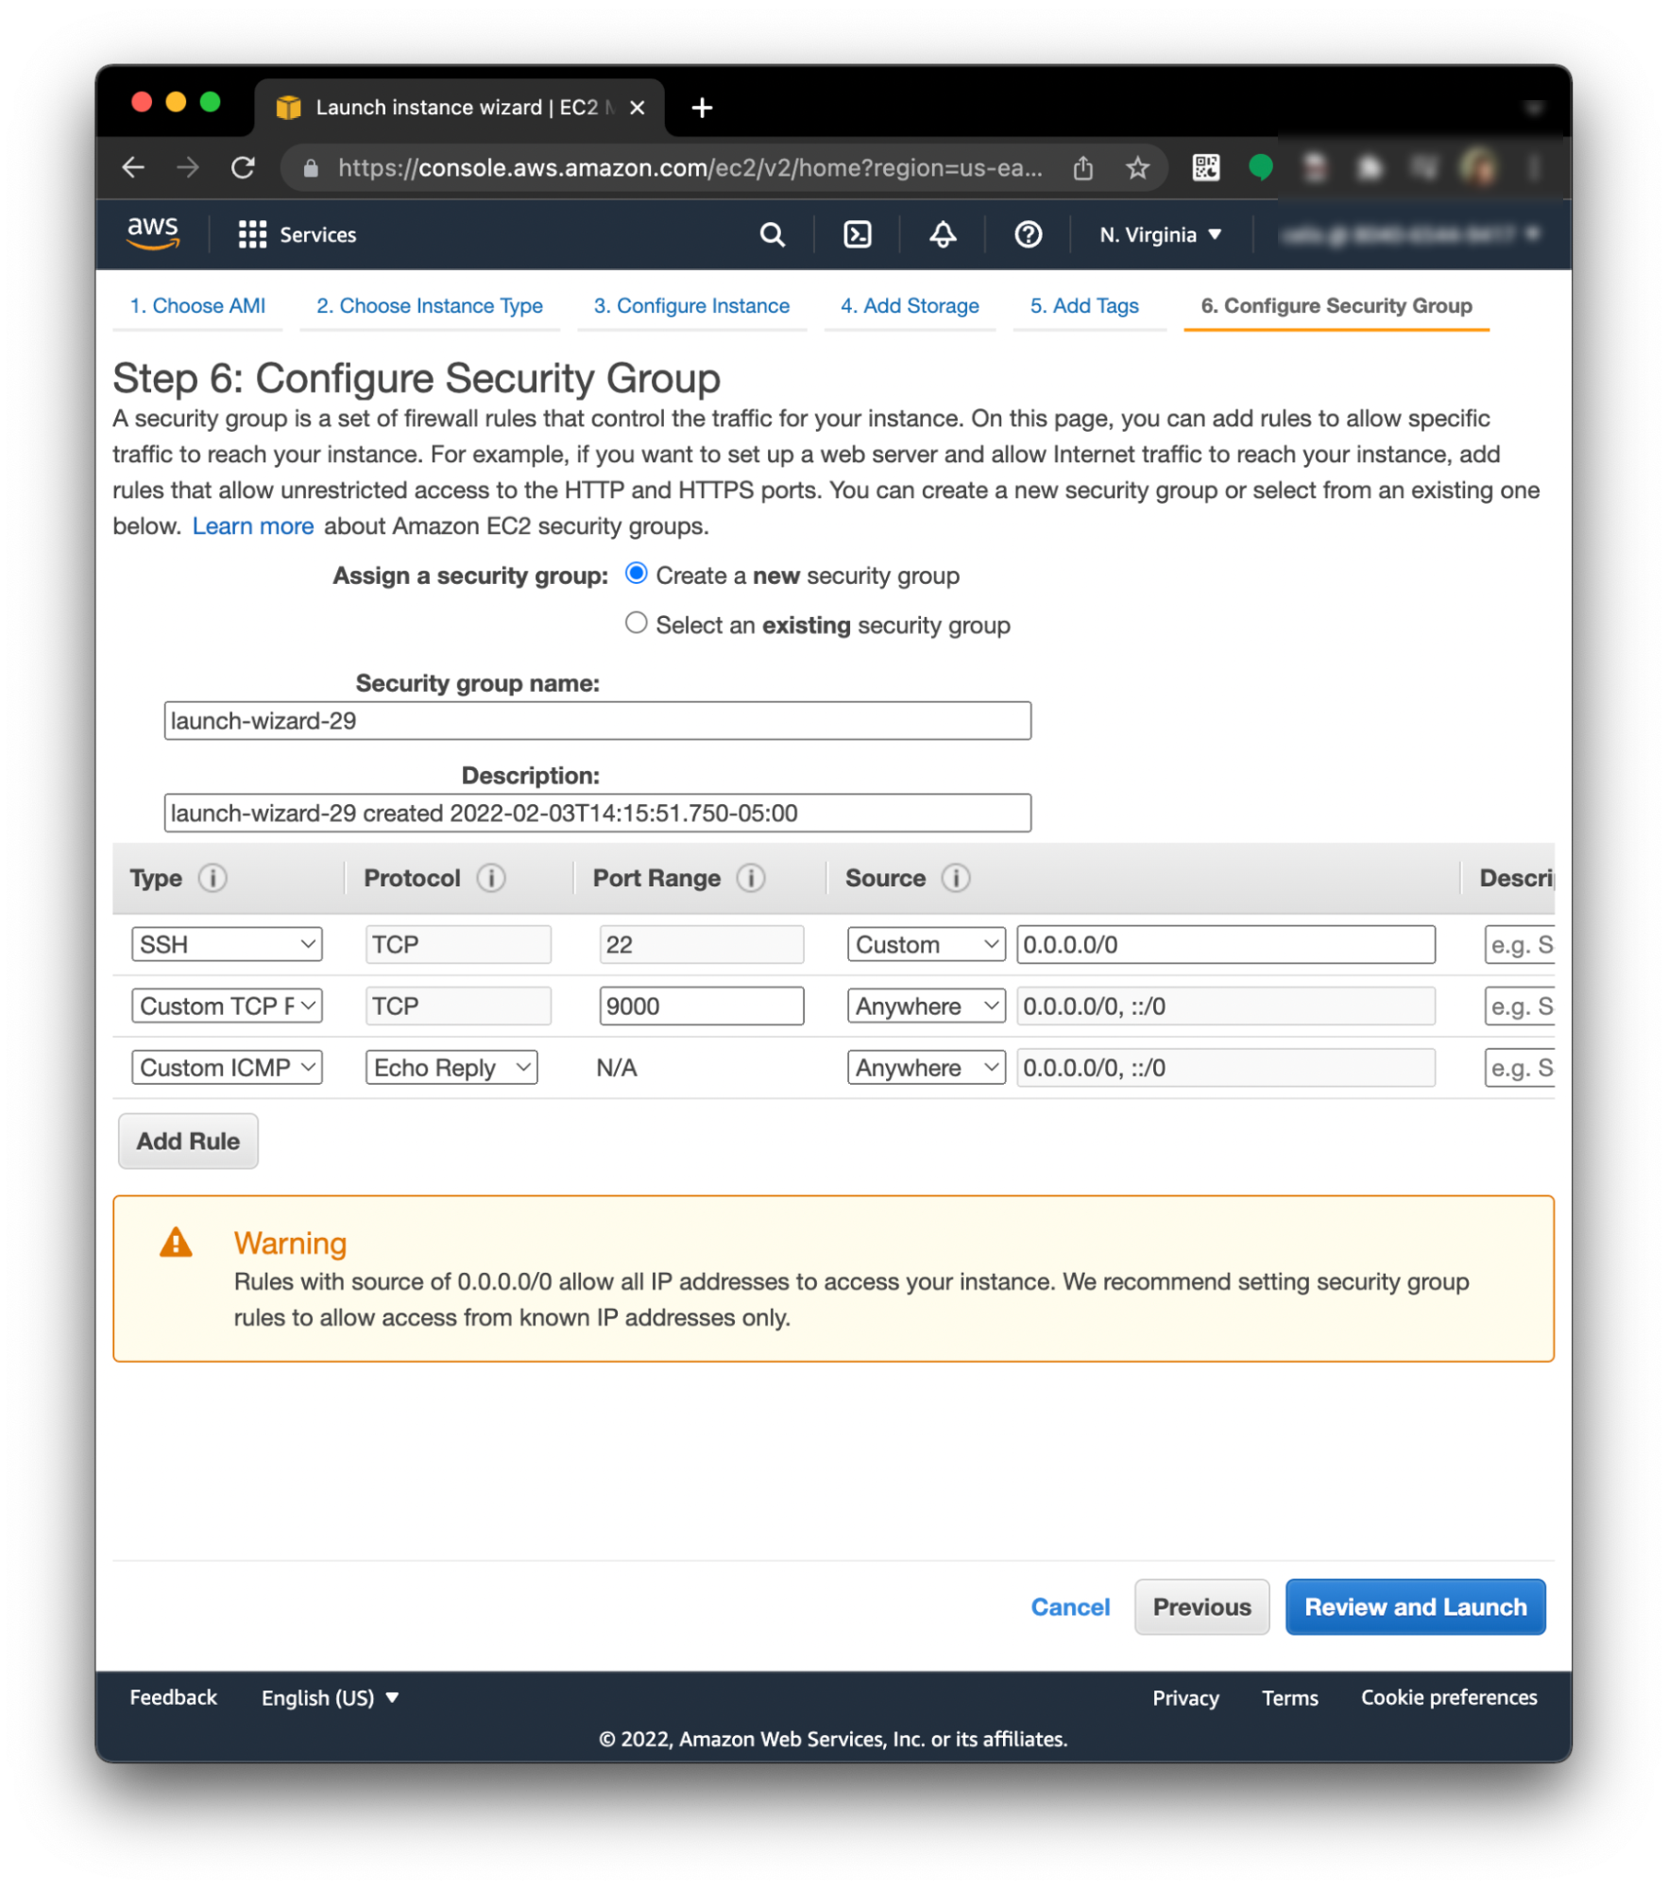Viewport: 1668px width, 1889px height.
Task: Click the Previous button
Action: pos(1201,1606)
